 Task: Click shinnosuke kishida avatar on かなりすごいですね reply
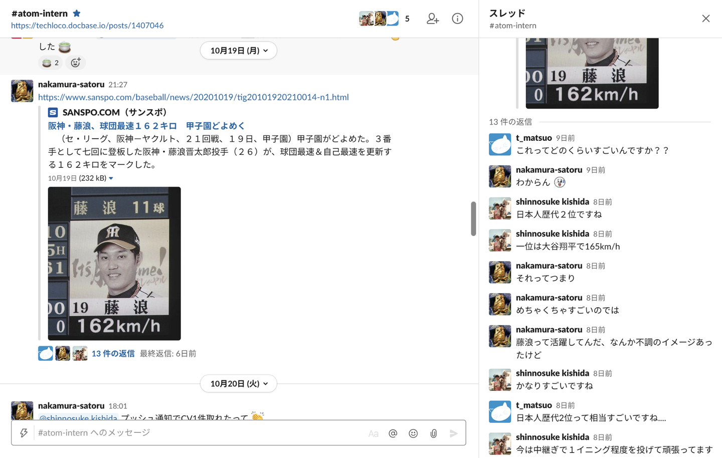(500, 380)
